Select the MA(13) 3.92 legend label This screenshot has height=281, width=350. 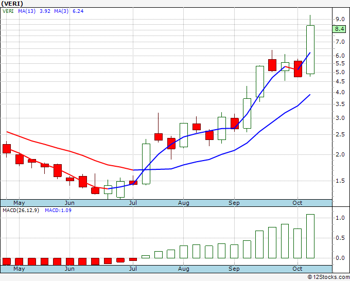pos(34,11)
